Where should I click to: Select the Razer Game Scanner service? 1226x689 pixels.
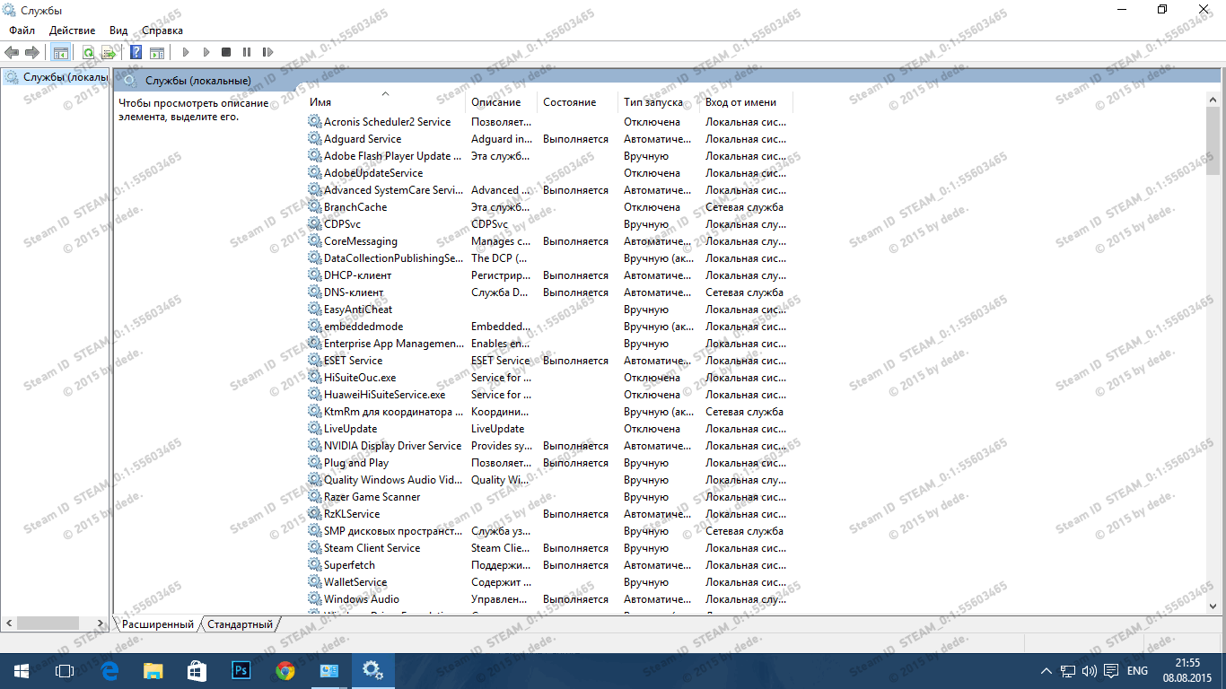coord(372,497)
